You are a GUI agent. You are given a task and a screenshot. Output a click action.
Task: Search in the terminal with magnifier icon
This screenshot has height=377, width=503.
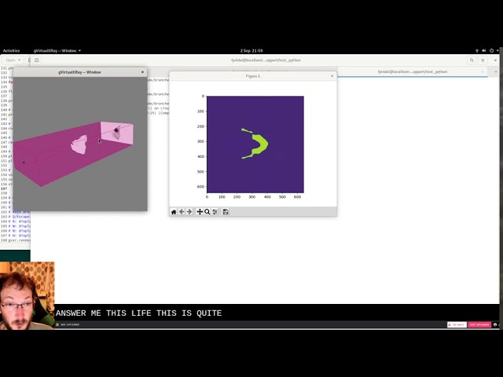(472, 60)
